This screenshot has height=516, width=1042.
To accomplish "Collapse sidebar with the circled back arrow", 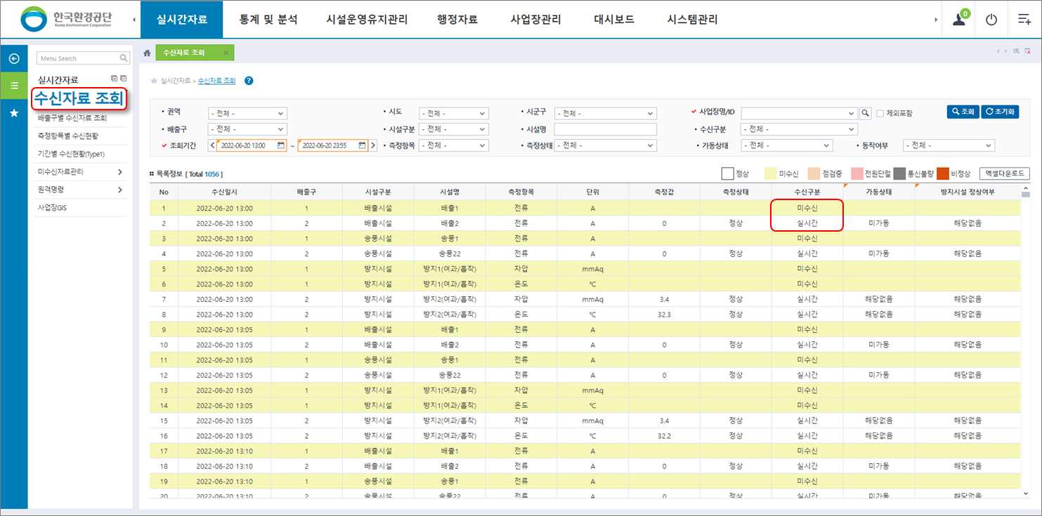I will click(x=13, y=58).
